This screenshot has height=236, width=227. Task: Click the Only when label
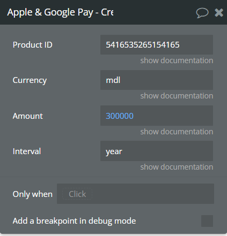[x=33, y=194]
